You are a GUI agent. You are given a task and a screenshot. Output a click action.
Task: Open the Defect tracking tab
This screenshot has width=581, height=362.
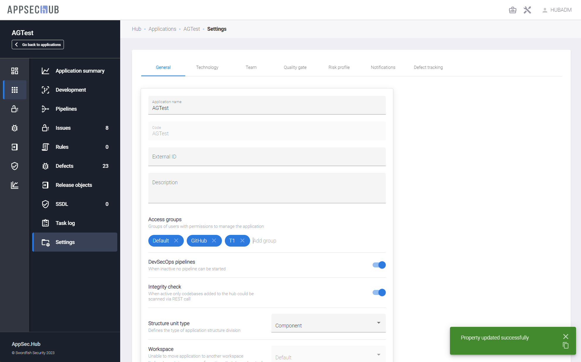point(428,67)
